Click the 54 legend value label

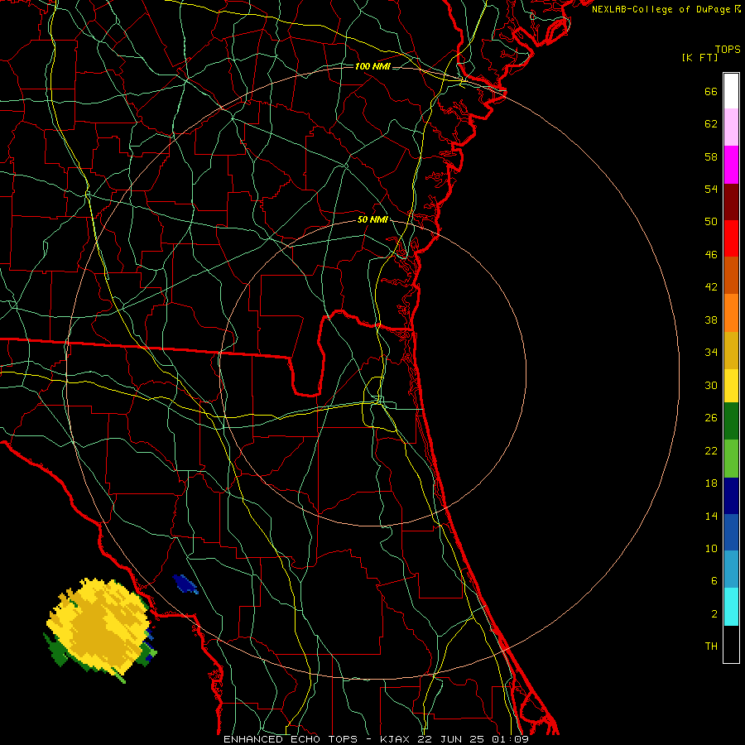(x=711, y=189)
